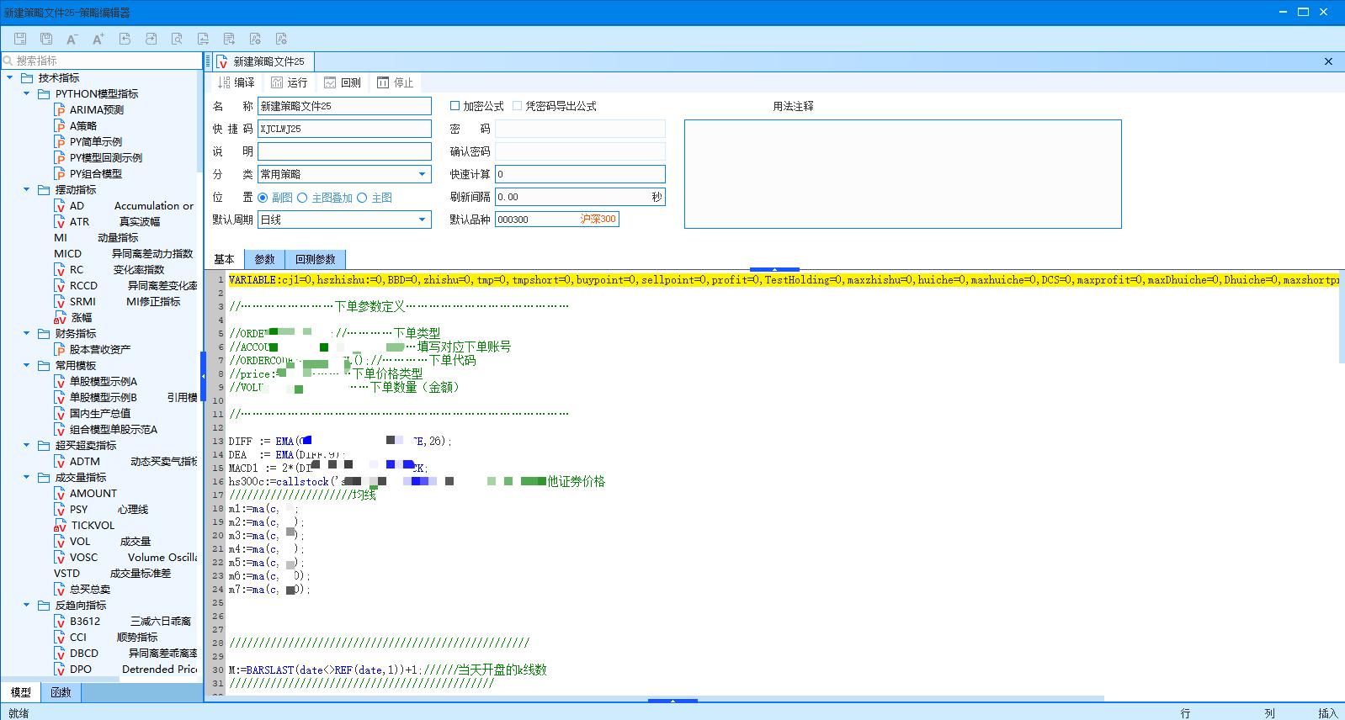Close the 新建策略文件25 editor panel
Screen dimensions: 1345x720
pyautogui.click(x=1328, y=61)
